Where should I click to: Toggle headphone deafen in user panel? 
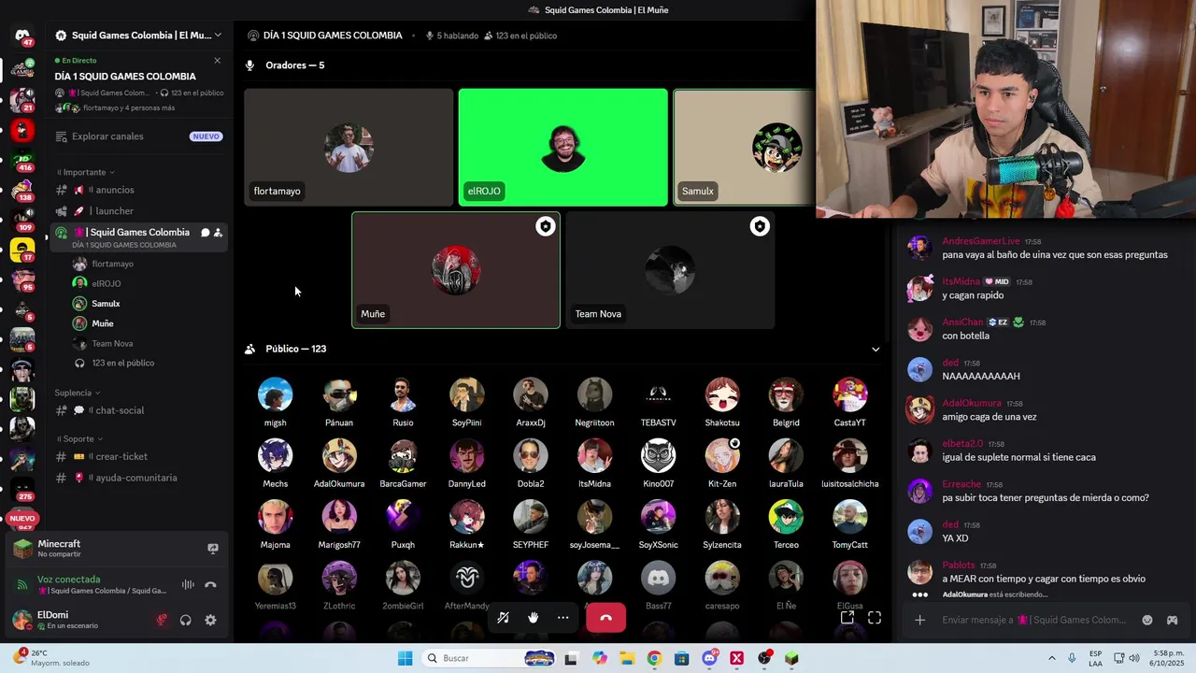pos(186,620)
